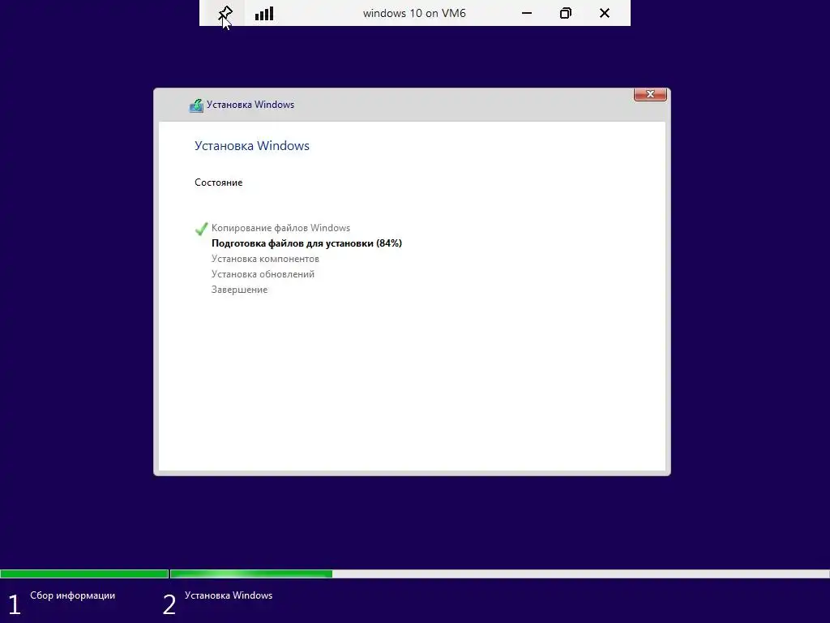Image resolution: width=830 pixels, height=623 pixels.
Task: Select the Установка обновлений step
Action: click(263, 274)
